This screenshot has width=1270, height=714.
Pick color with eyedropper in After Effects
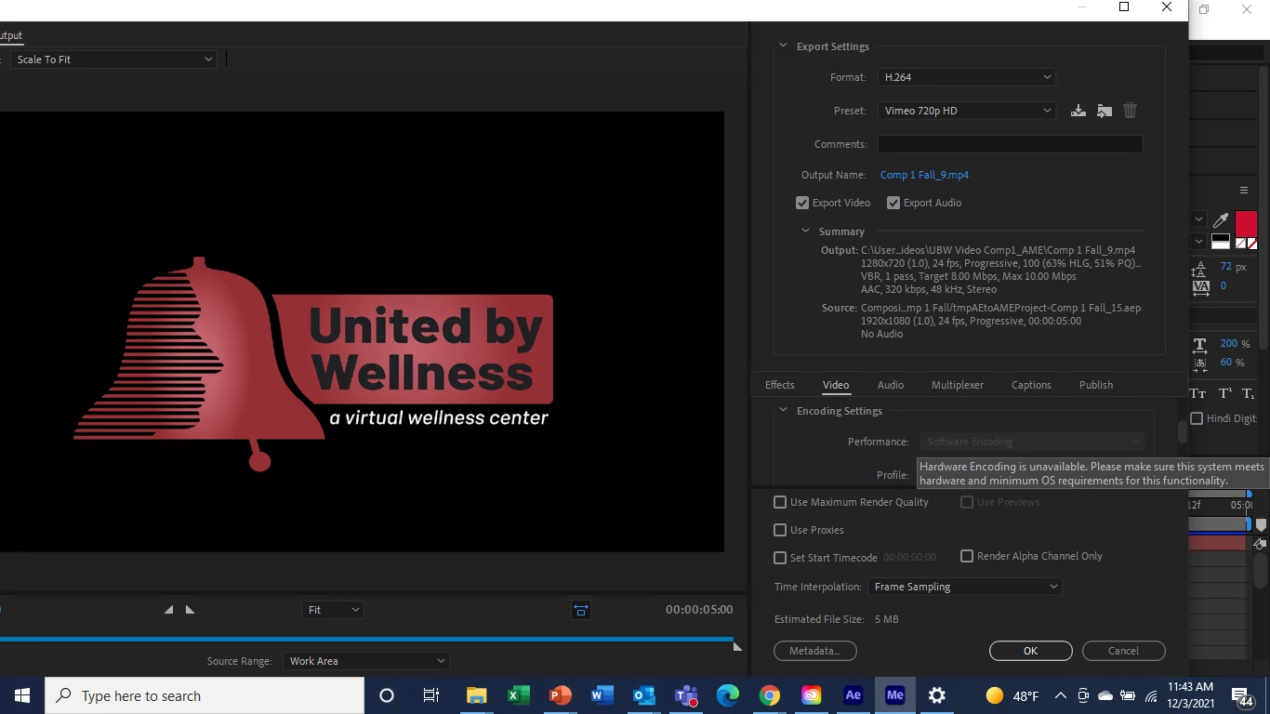tap(1221, 220)
